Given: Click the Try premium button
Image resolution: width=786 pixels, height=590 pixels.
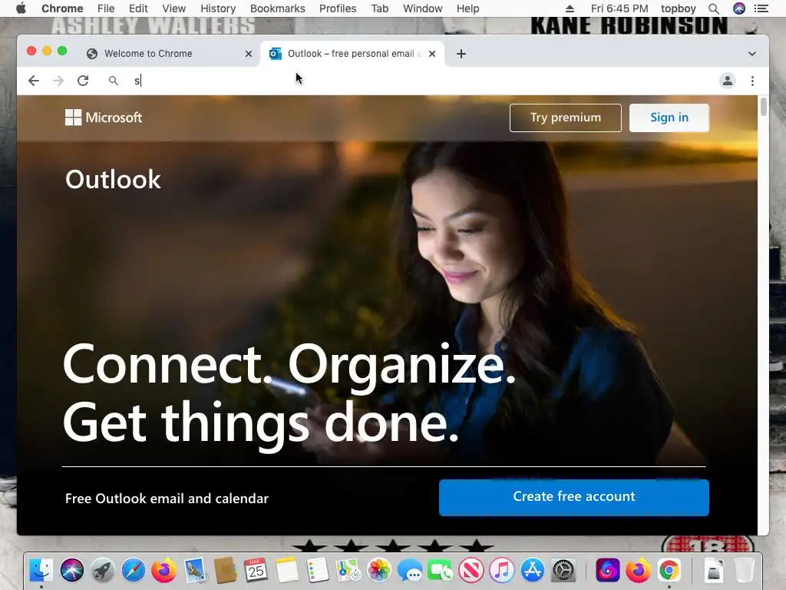Looking at the screenshot, I should click(x=566, y=118).
